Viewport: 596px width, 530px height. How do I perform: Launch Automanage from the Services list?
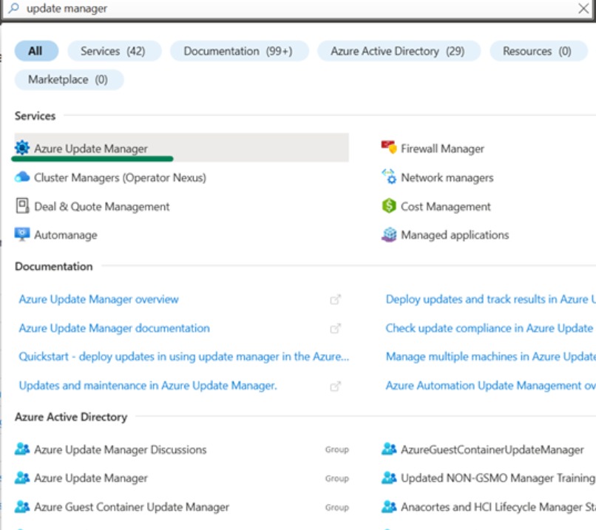point(64,234)
